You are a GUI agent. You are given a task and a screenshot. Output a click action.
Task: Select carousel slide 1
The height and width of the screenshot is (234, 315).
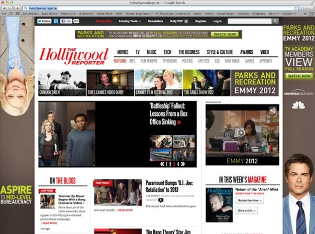[x=166, y=164]
